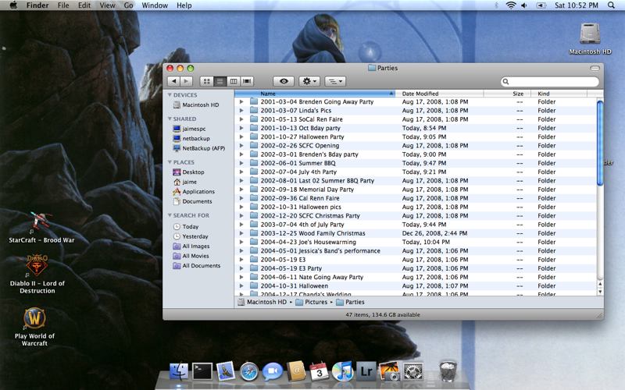Launch Safari from the Dock

[x=249, y=372]
